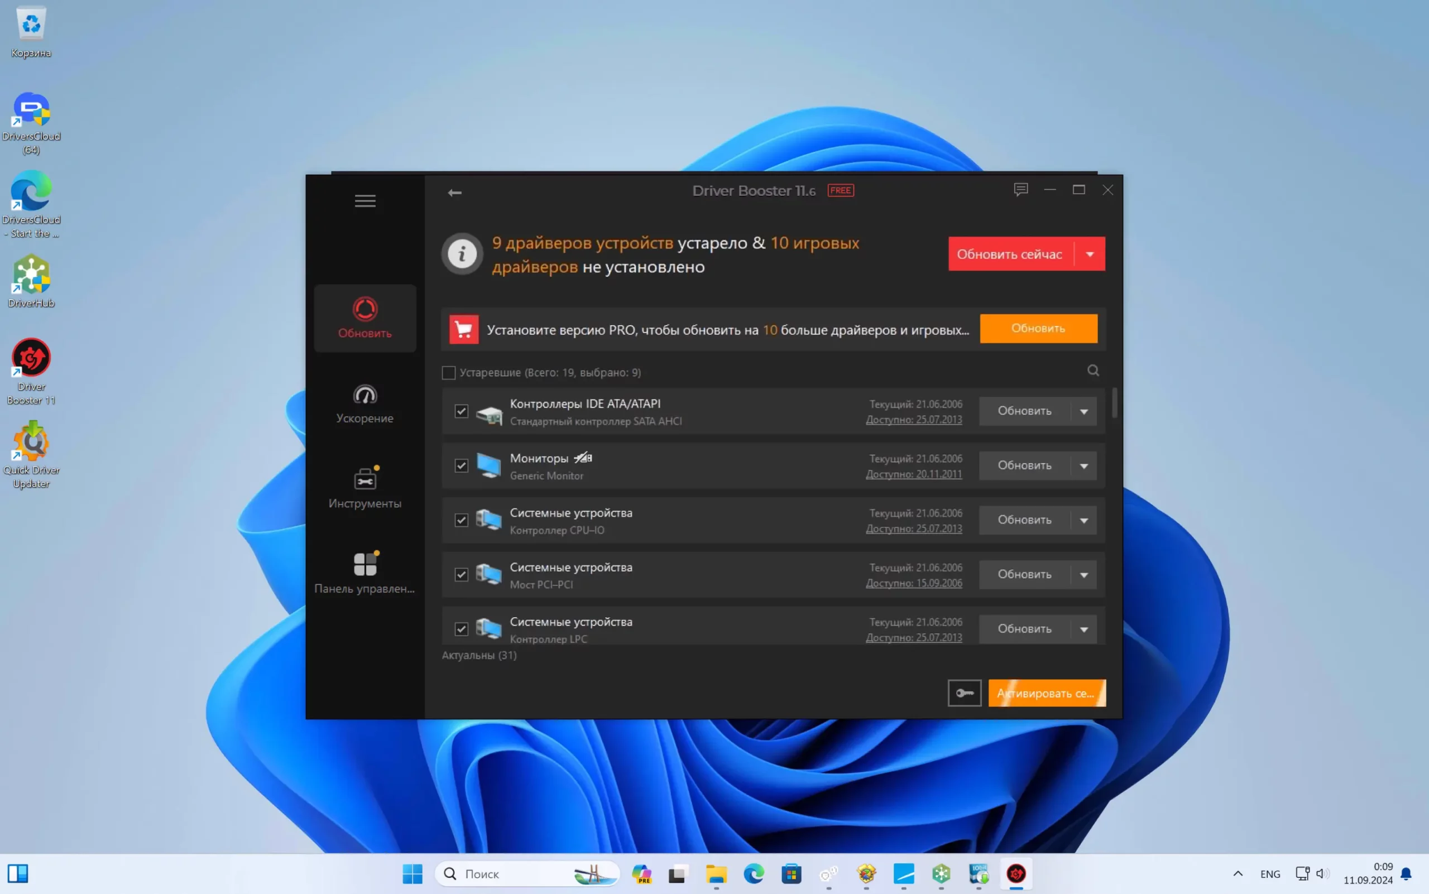Click the orange Обновить PRO button
The image size is (1429, 894).
click(x=1038, y=328)
